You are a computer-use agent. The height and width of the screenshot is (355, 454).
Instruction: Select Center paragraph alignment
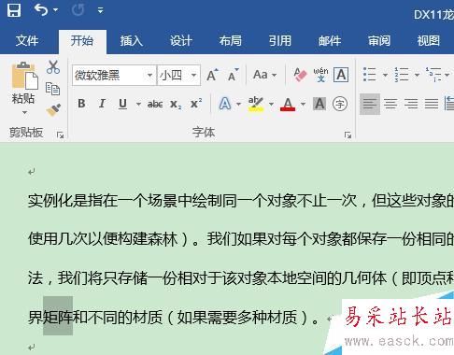390,104
